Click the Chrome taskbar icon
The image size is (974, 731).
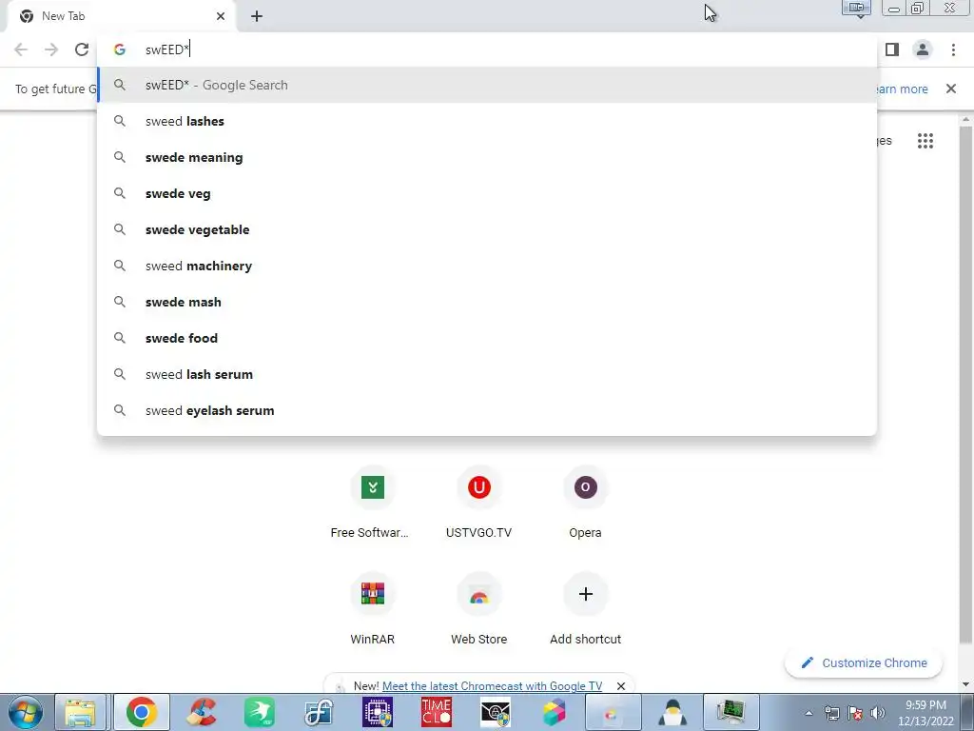[141, 712]
